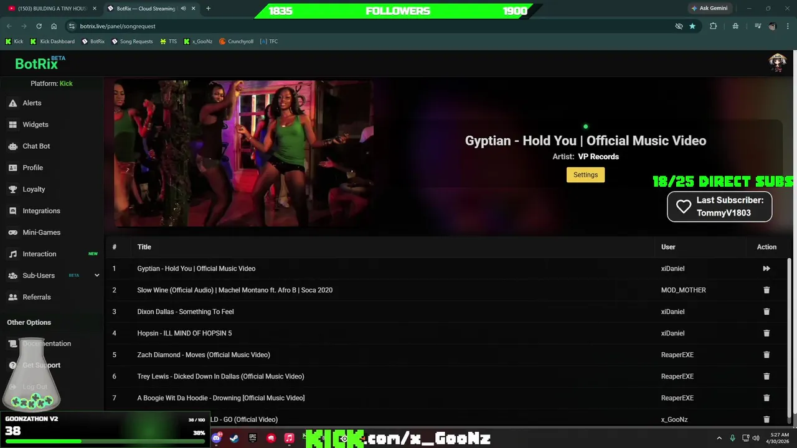Click MOD_MOTHER in the User column

coord(683,290)
